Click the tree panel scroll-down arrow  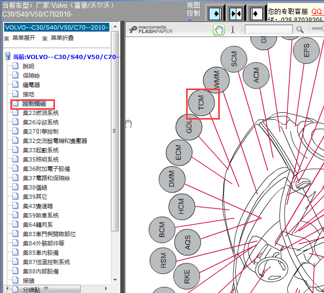pos(115,280)
